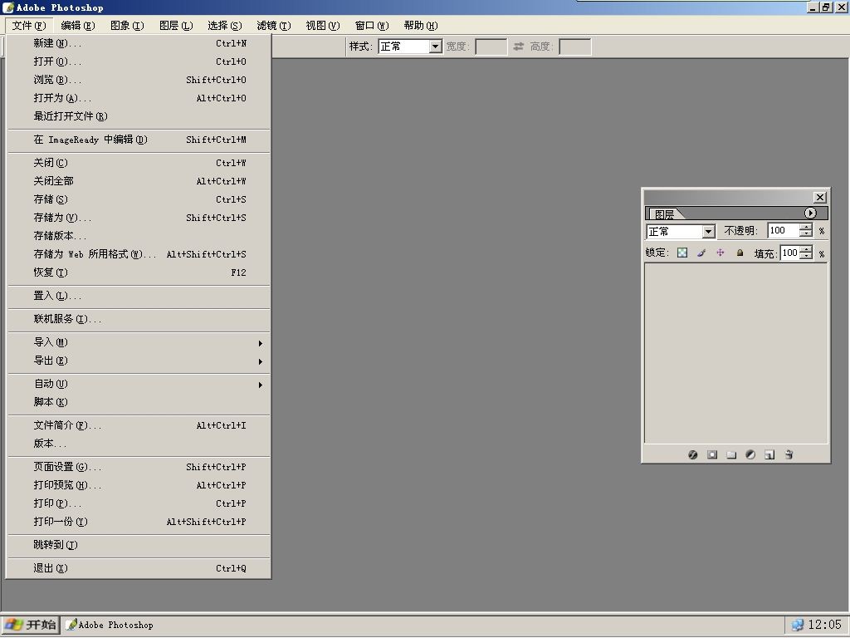Click the 填充 fill stepper arrows
The width and height of the screenshot is (850, 638).
point(806,253)
